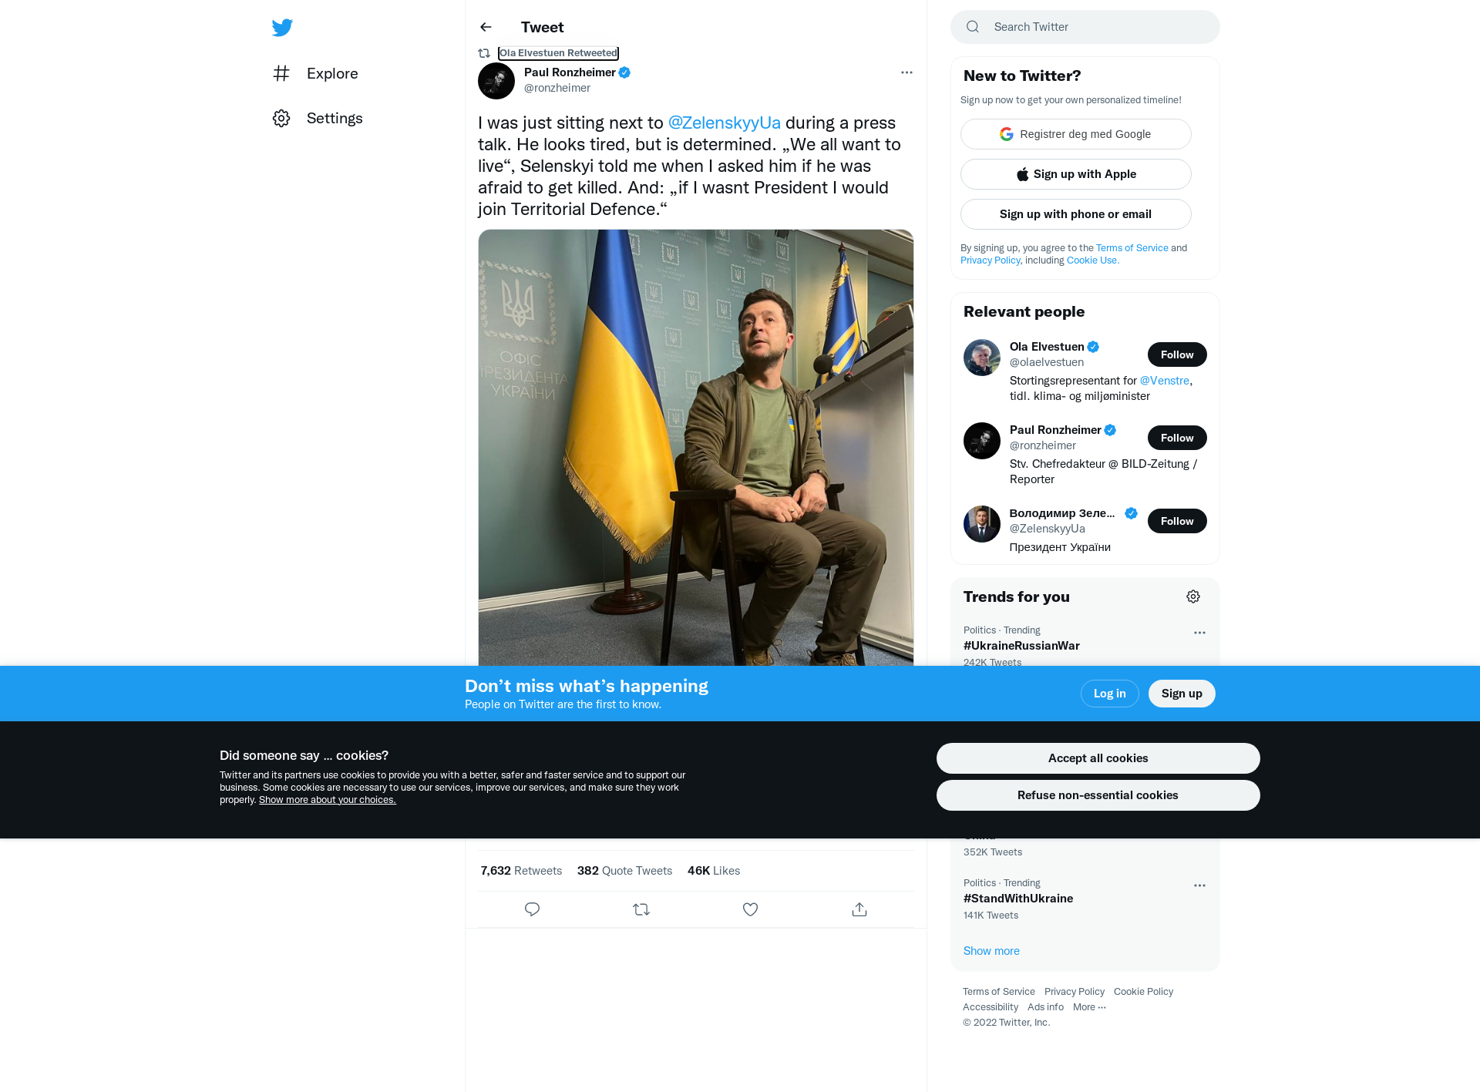Expand options for #StandWithUkraine trend
This screenshot has width=1480, height=1092.
click(1199, 885)
